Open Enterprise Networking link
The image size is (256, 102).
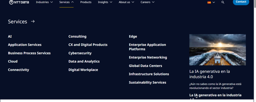coord(148,57)
